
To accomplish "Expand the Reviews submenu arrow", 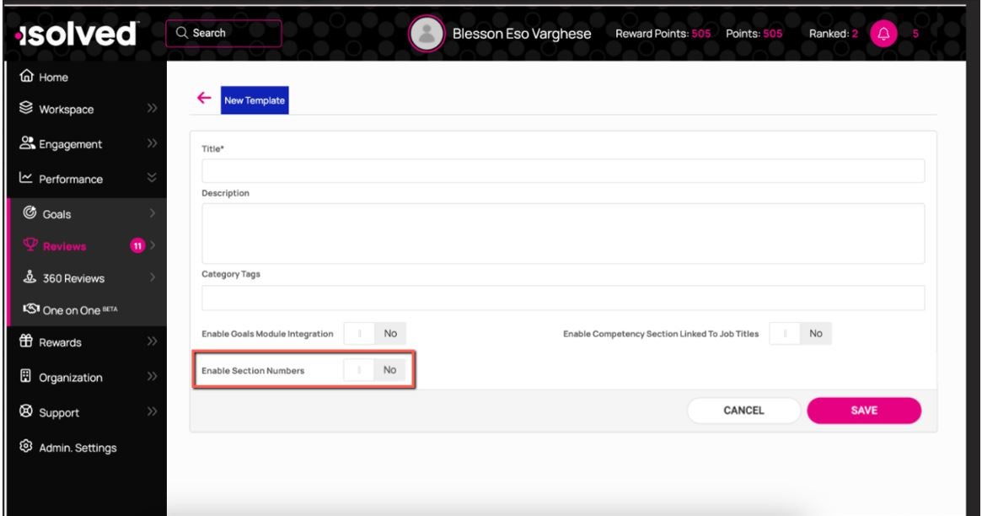I will click(x=153, y=245).
